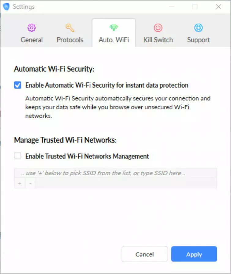Apply the settings changes
This screenshot has height=274, width=231.
[x=194, y=254]
